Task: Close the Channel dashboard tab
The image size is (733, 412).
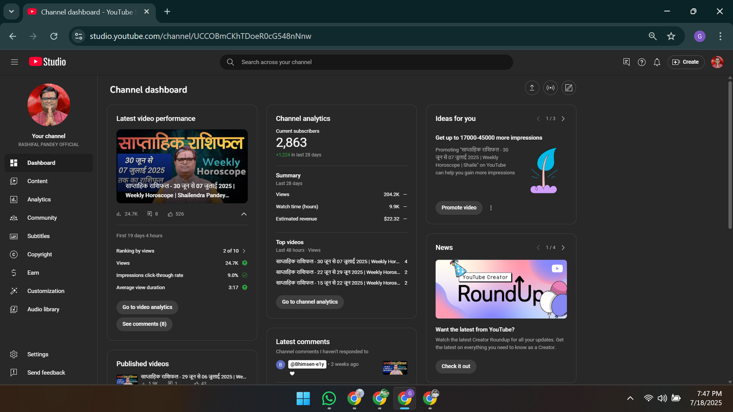Action: tap(147, 11)
